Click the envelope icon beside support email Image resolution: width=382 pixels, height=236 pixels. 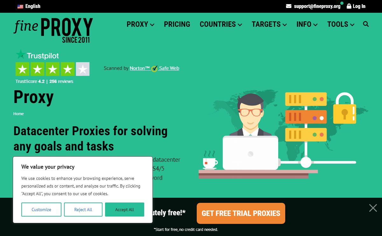pyautogui.click(x=289, y=6)
